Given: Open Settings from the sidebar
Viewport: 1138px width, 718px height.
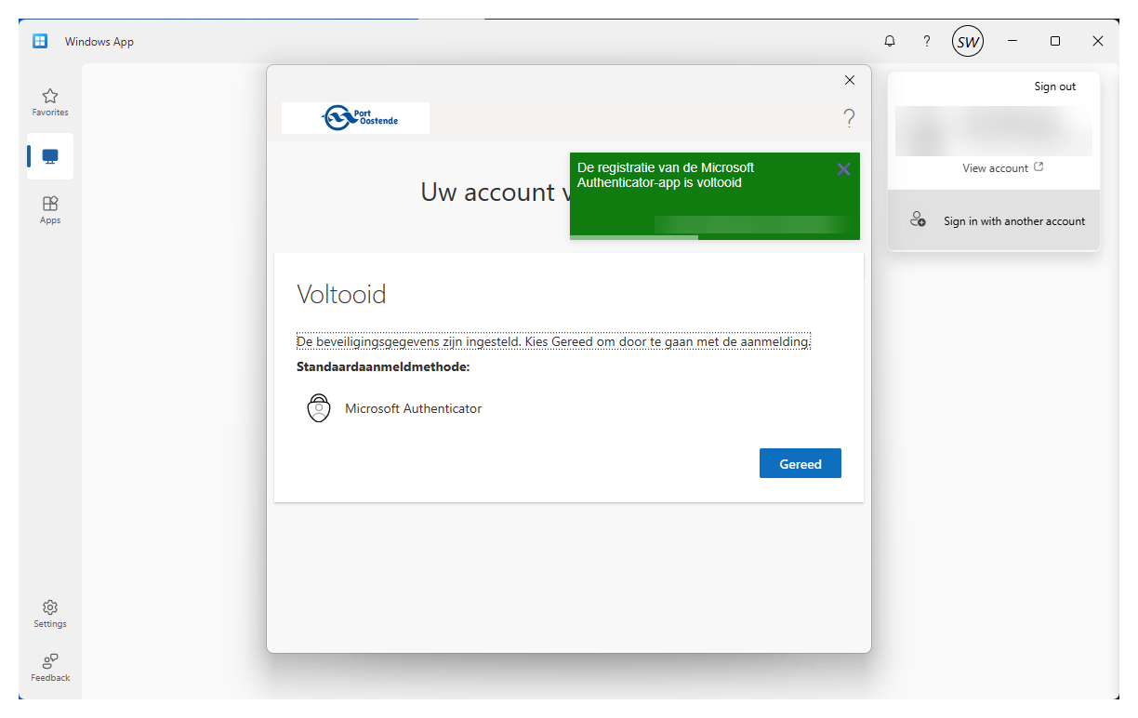Looking at the screenshot, I should 50,615.
